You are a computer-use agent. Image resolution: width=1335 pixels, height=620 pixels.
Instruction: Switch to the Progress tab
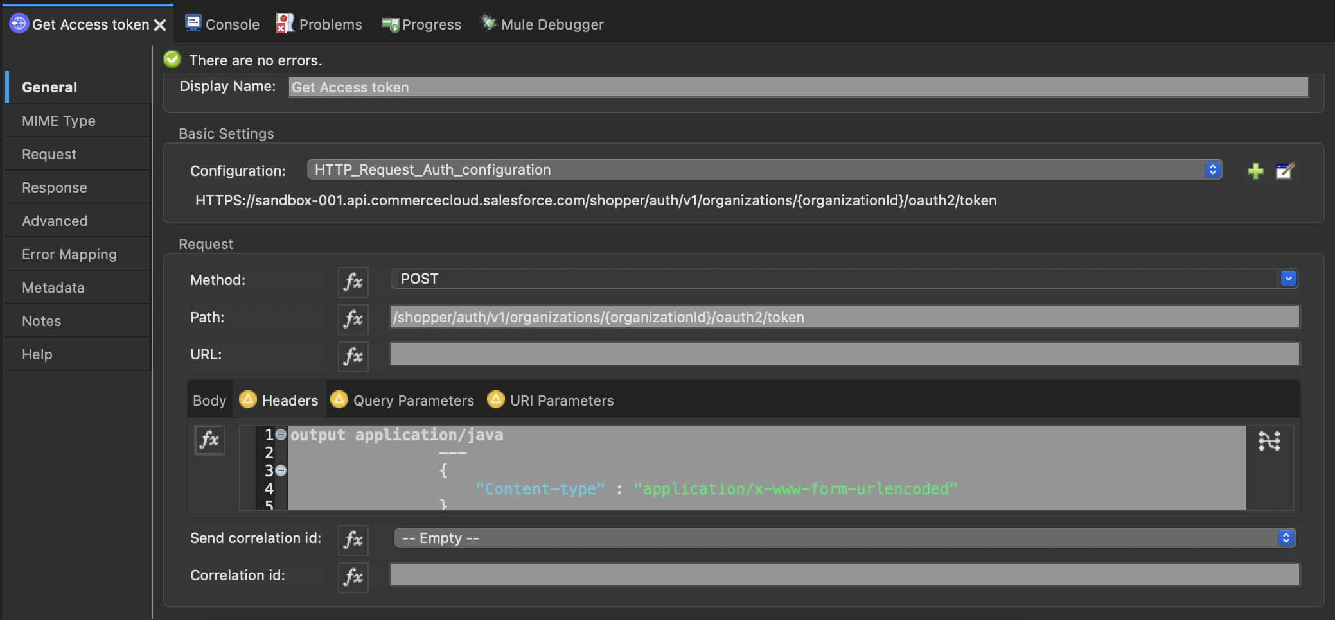pyautogui.click(x=421, y=24)
